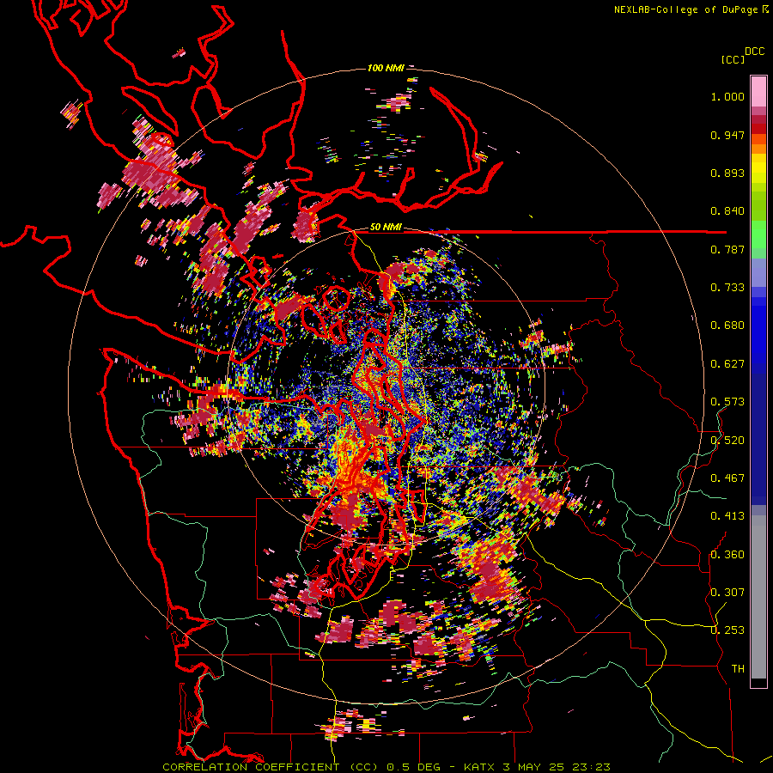773x773 pixels.
Task: Click the TH threshold label
Action: (738, 669)
